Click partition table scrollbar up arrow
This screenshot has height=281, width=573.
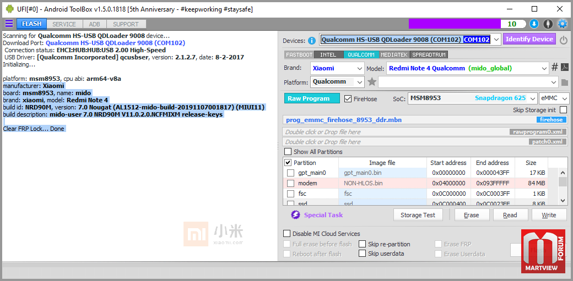[564, 172]
